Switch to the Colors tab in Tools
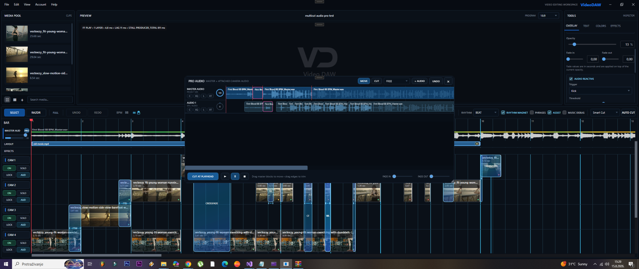The width and height of the screenshot is (639, 269). [x=601, y=26]
